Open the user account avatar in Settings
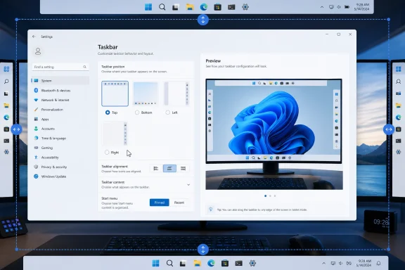The height and width of the screenshot is (270, 405). pyautogui.click(x=38, y=51)
